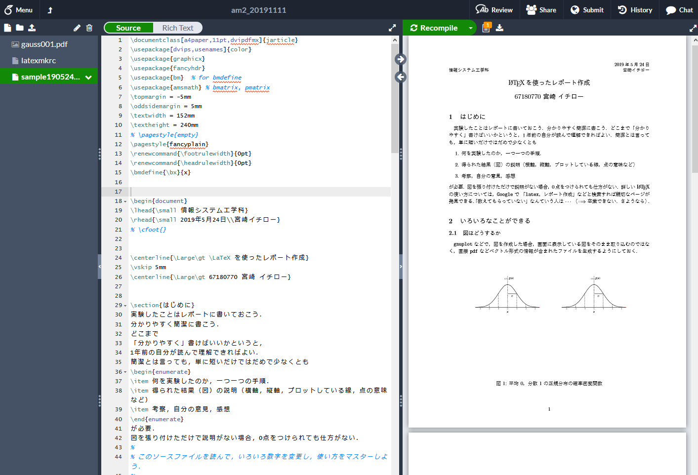This screenshot has width=698, height=475.
Task: Open the Share dialog
Action: 541,10
